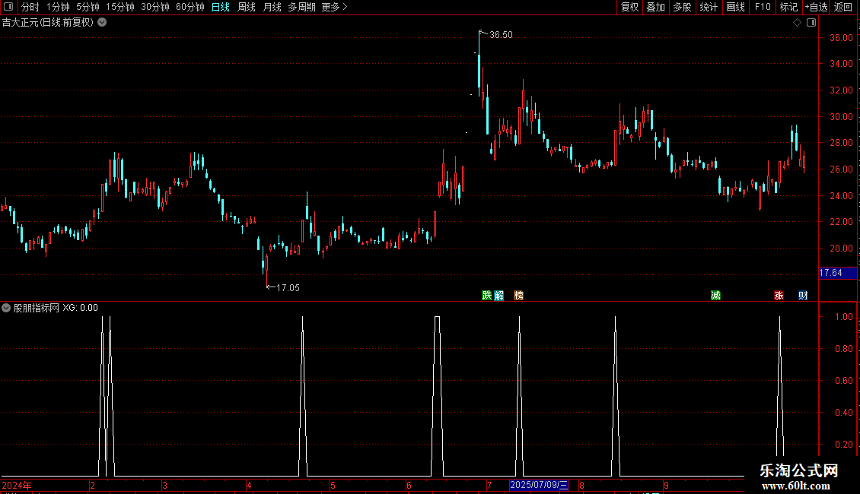860x494 pixels.
Task: Click month 3 marker on timeline
Action: [164, 485]
